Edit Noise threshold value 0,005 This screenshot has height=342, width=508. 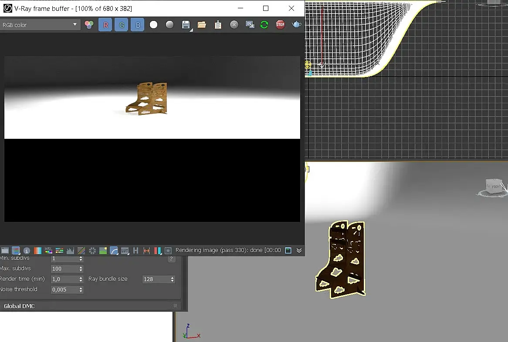[64, 290]
